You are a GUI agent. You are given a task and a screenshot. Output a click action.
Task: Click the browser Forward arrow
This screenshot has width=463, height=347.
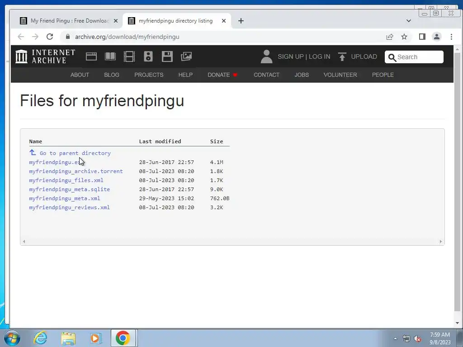[35, 37]
